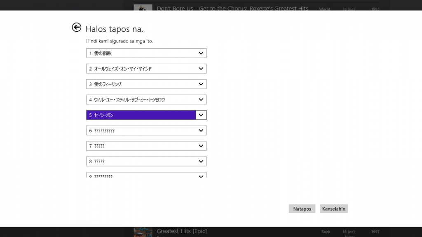Image resolution: width=422 pixels, height=237 pixels.
Task: Go back using the circled arrow icon
Action: (x=76, y=27)
